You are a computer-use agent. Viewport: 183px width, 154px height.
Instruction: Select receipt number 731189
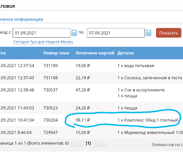point(51,66)
